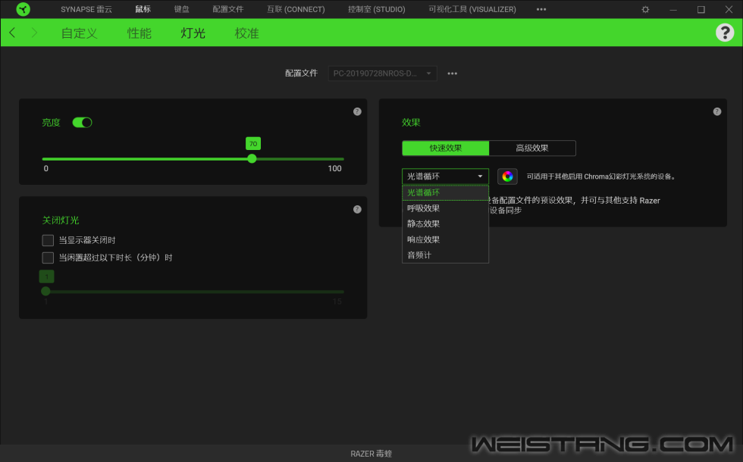The width and height of the screenshot is (743, 462).
Task: Switch to 键盘 top tab
Action: coord(181,9)
